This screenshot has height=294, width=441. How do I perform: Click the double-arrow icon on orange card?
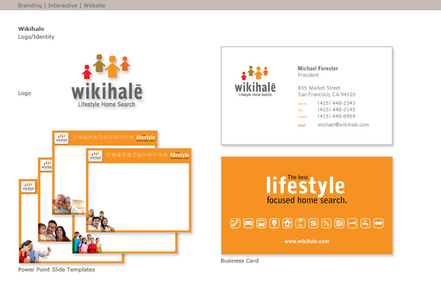coord(378,223)
